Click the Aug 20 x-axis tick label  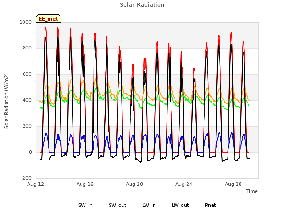134,184
